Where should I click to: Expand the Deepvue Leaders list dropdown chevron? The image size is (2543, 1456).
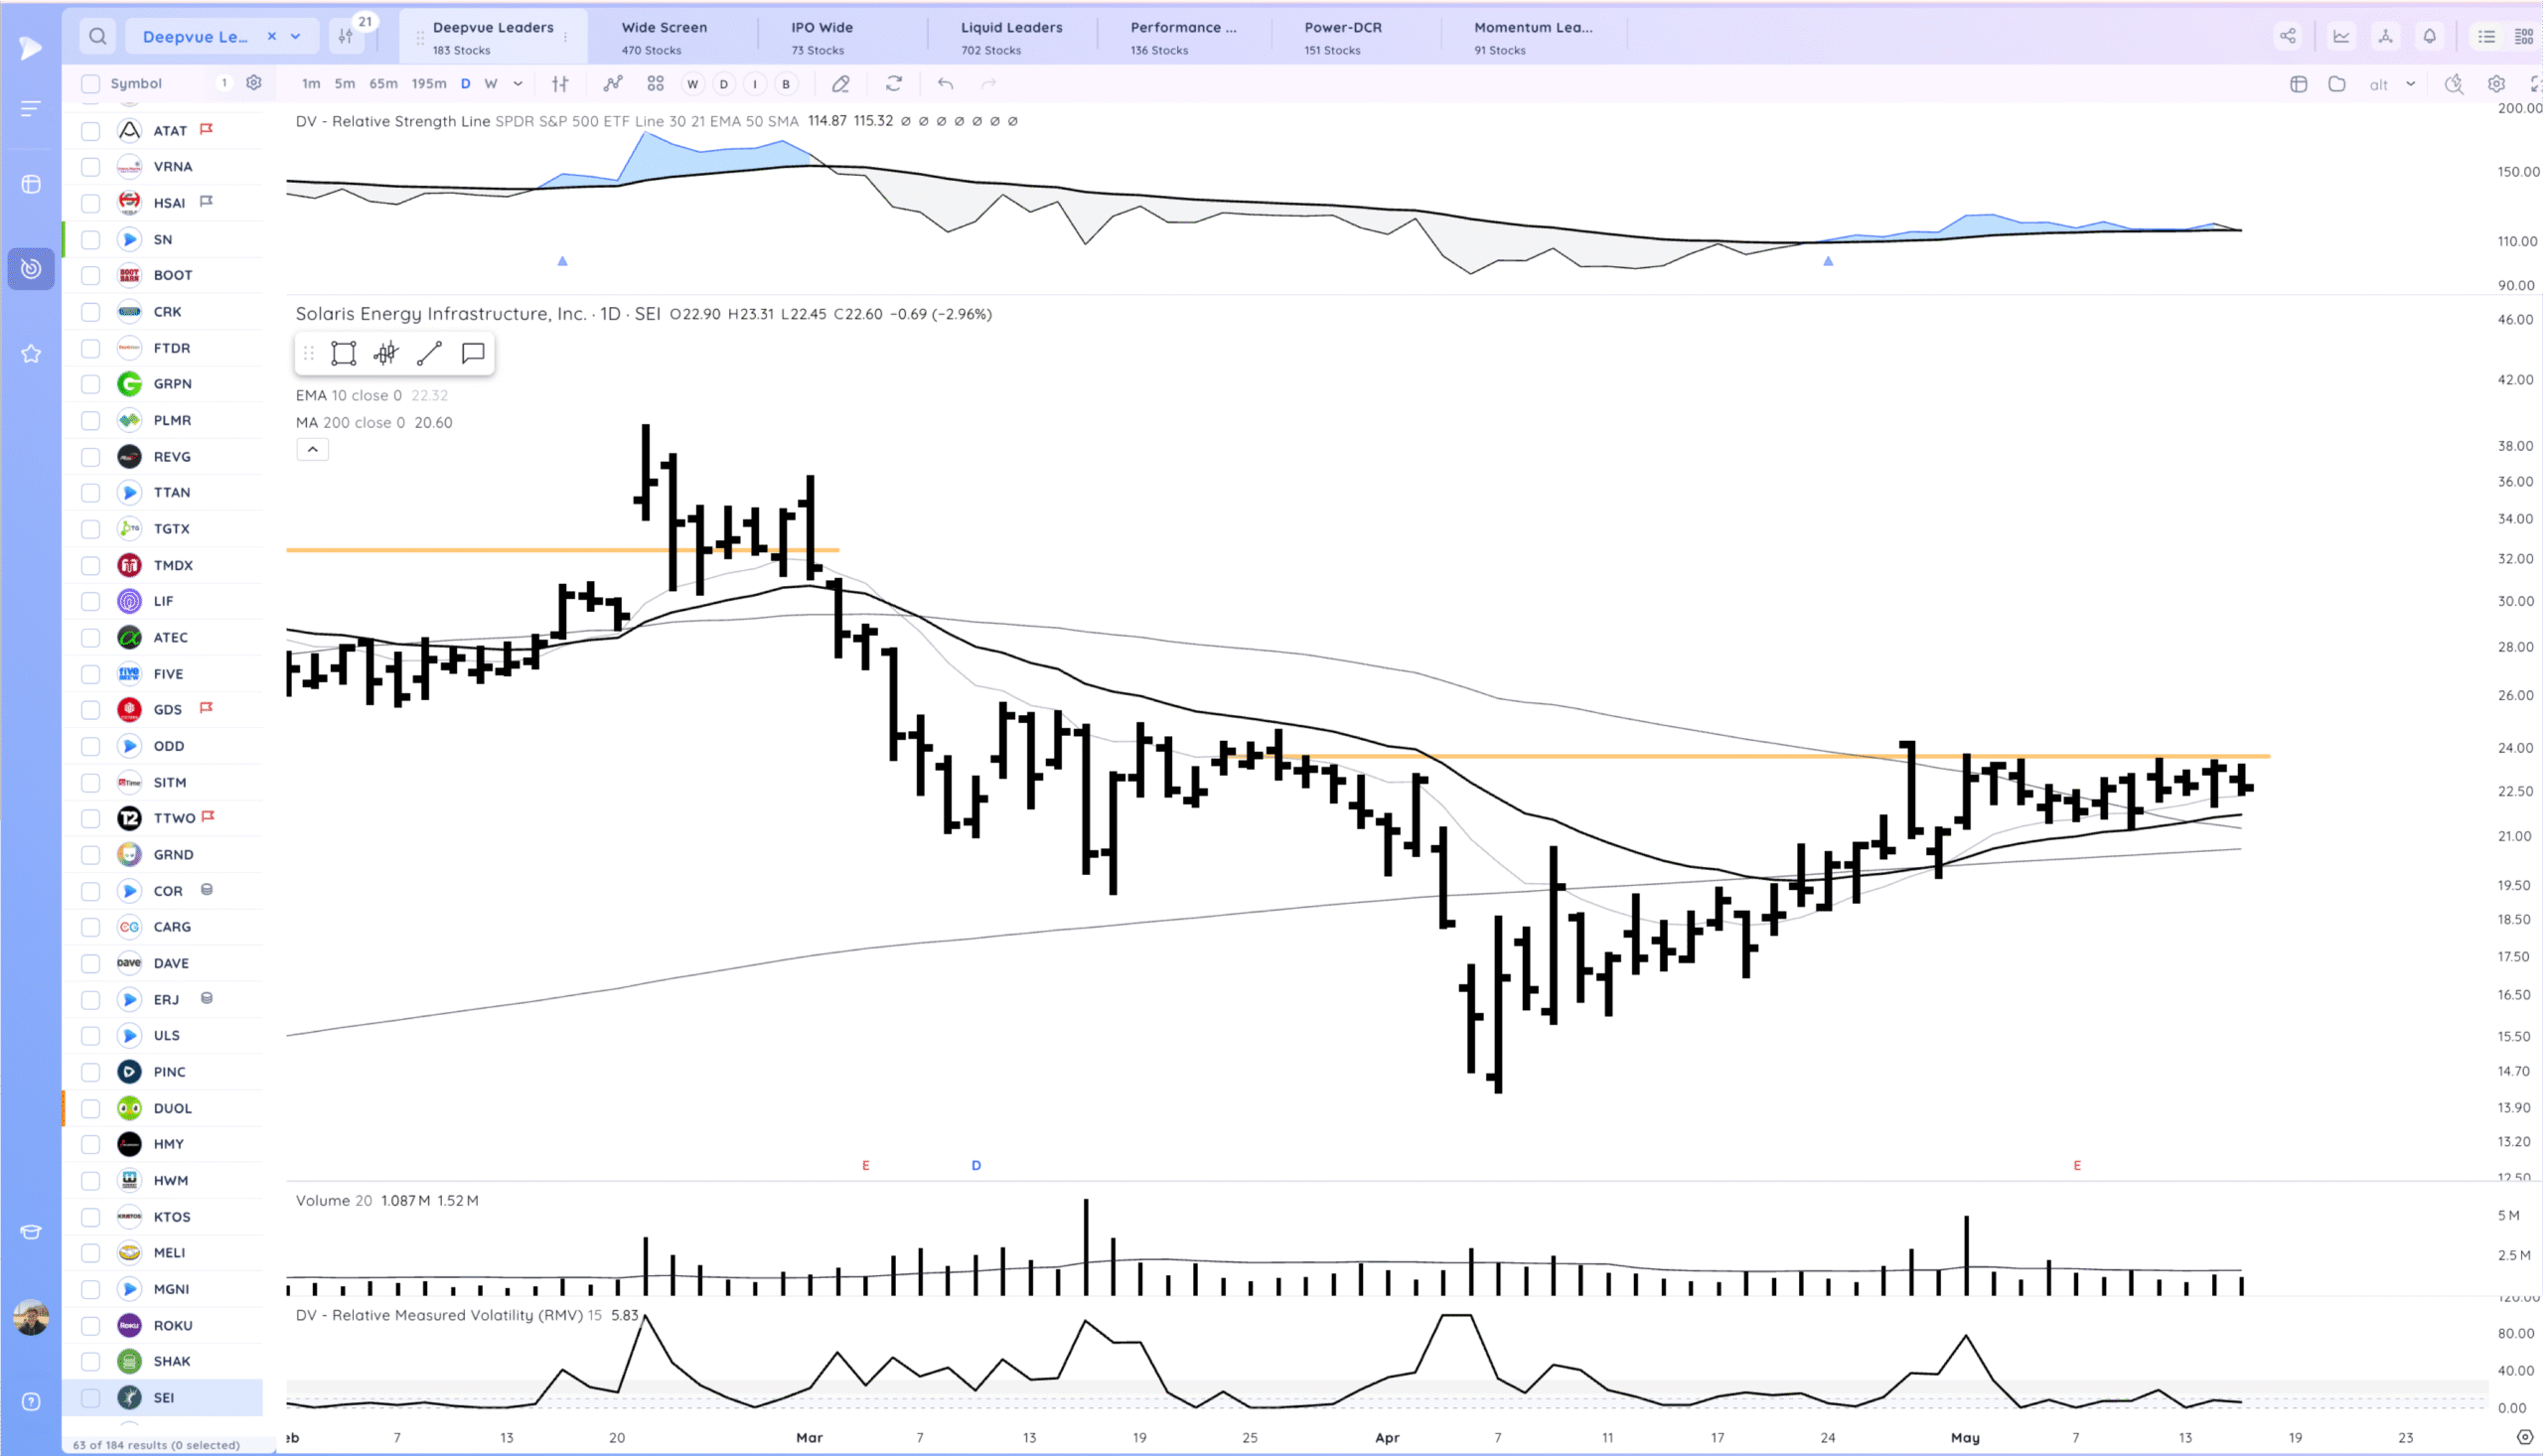(296, 36)
